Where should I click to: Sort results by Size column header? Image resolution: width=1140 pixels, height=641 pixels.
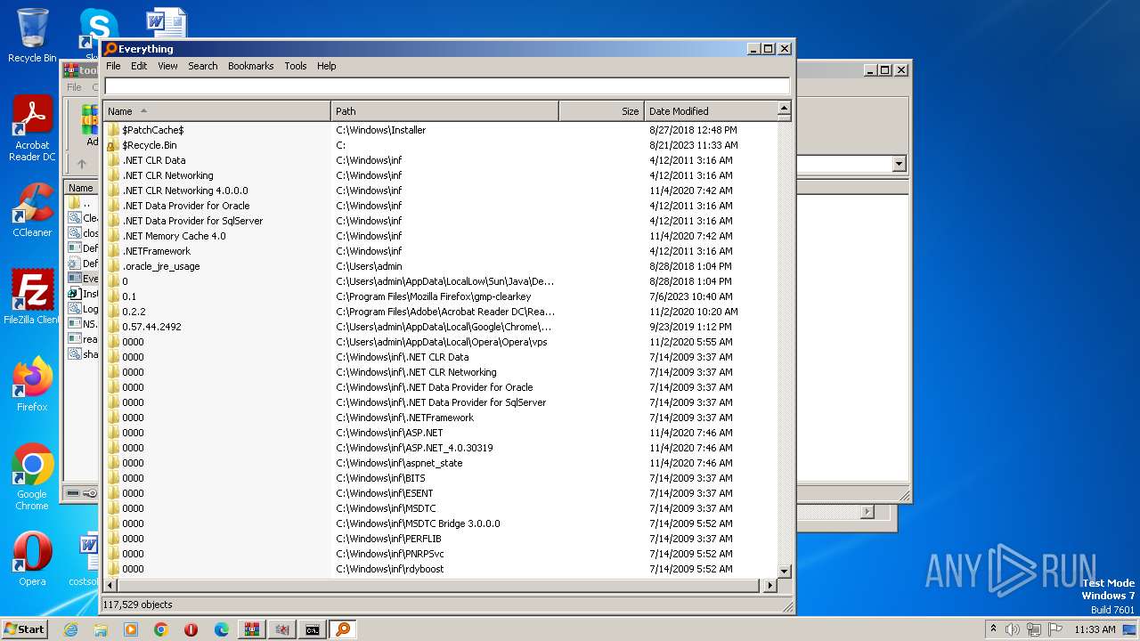601,111
